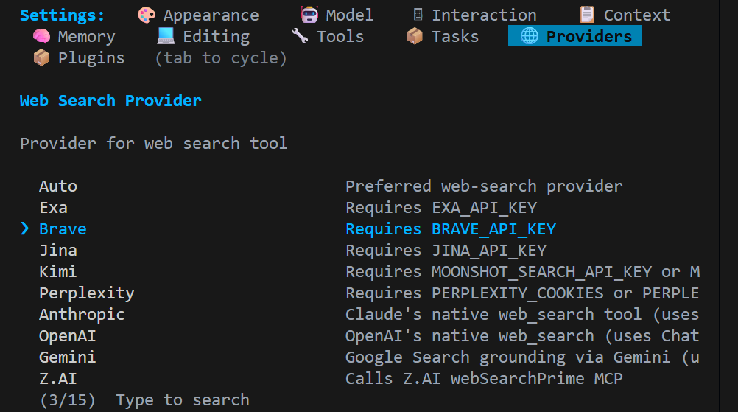
Task: Click the Plugins package icon
Action: pos(41,58)
